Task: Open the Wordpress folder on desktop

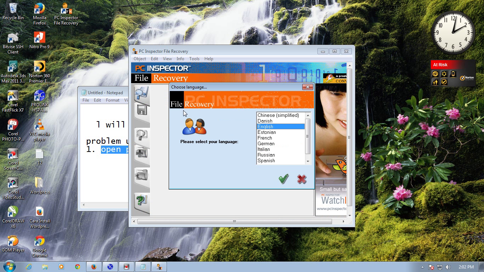Action: tap(39, 186)
